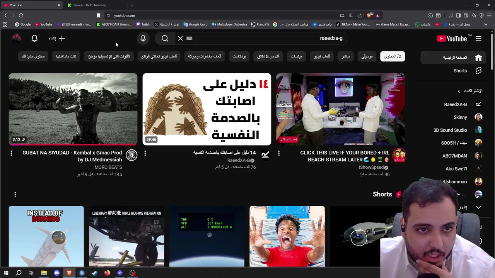
Task: Open Discord from the taskbar
Action: [56, 273]
